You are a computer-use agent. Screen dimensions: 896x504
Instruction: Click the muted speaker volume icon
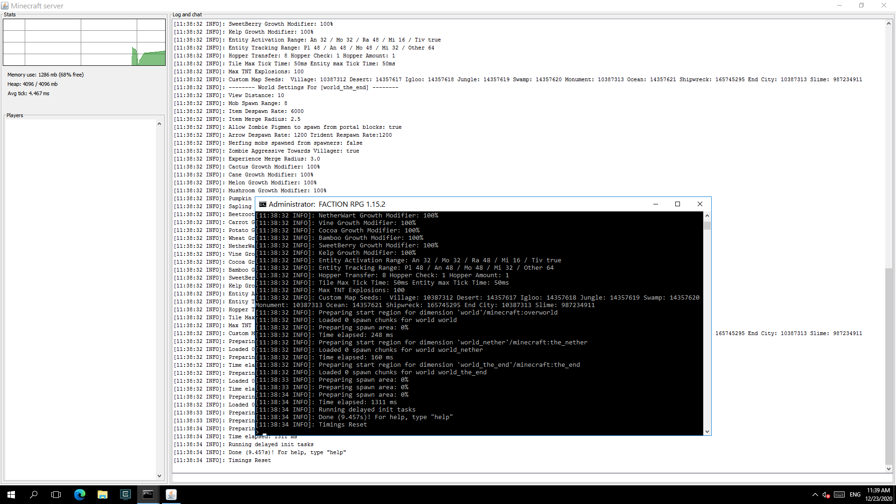pos(826,495)
